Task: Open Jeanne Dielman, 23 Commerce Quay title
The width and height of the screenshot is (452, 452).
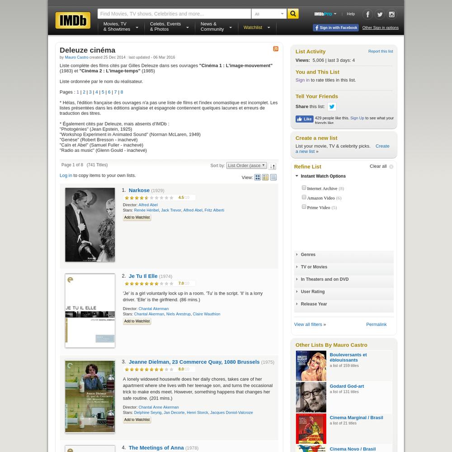Action: tap(194, 362)
